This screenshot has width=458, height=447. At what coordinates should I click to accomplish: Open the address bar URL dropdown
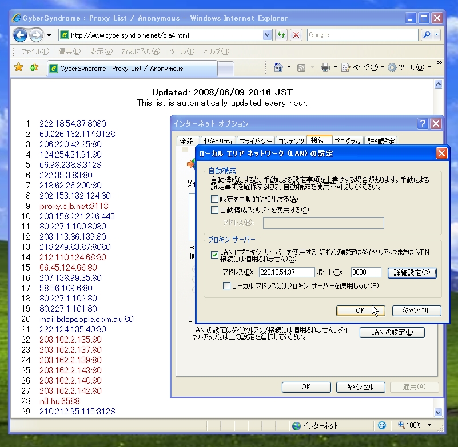click(x=267, y=35)
